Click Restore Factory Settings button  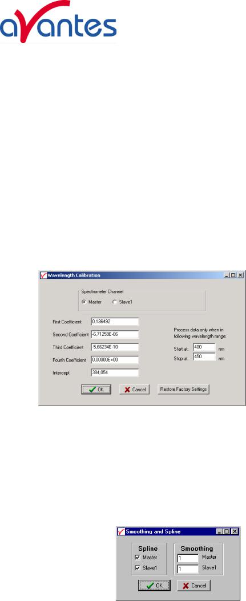click(x=184, y=389)
